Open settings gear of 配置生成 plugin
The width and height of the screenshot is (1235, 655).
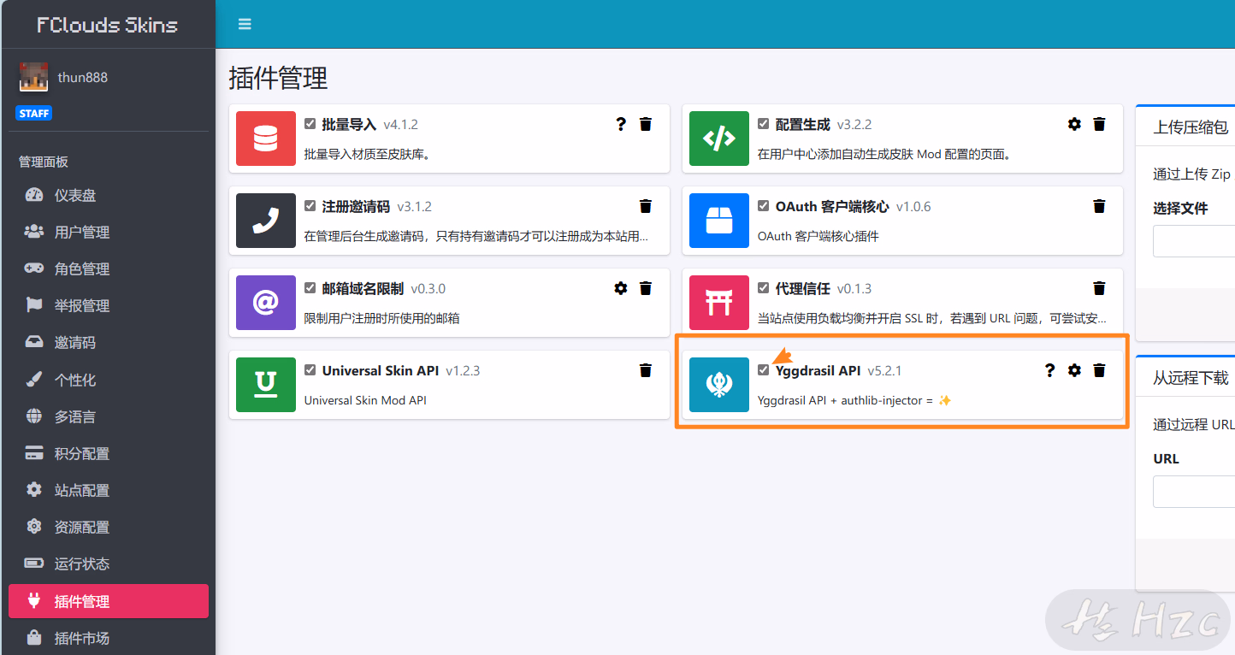point(1074,124)
